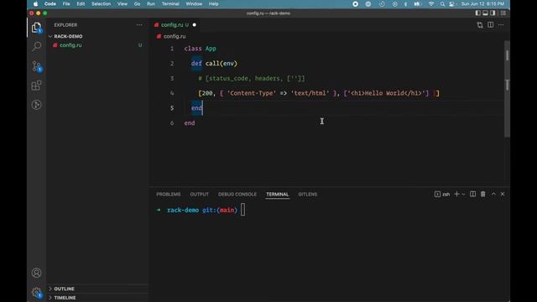Click the terminal prompt input area
Viewport: 537px width, 302px height.
pos(242,210)
